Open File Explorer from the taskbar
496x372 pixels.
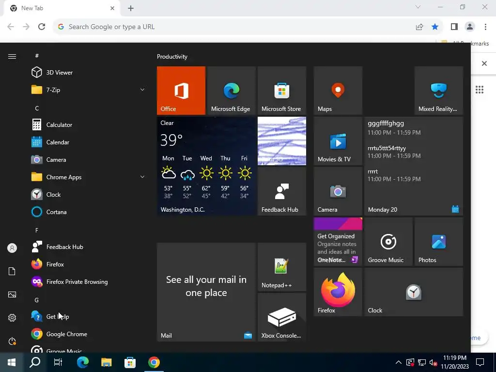coord(106,362)
